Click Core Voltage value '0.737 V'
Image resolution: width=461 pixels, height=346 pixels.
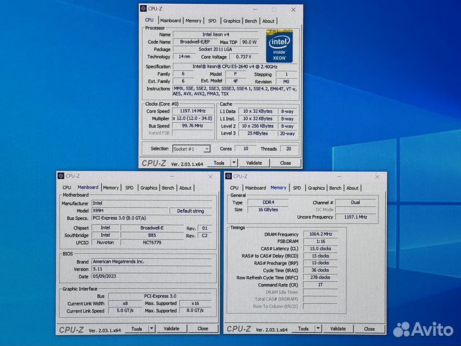click(244, 57)
